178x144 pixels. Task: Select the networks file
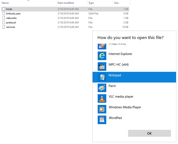[11, 18]
